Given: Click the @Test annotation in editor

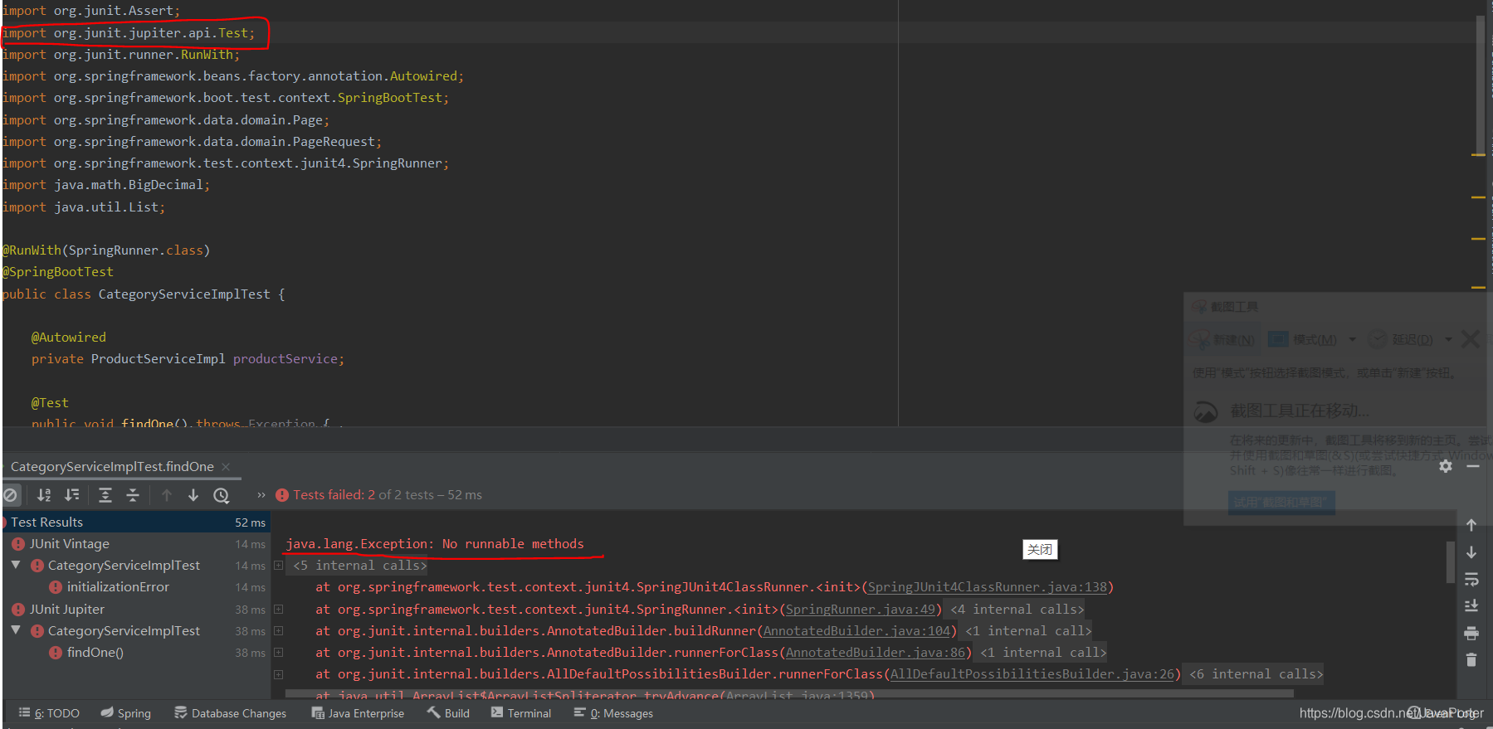Looking at the screenshot, I should point(50,403).
